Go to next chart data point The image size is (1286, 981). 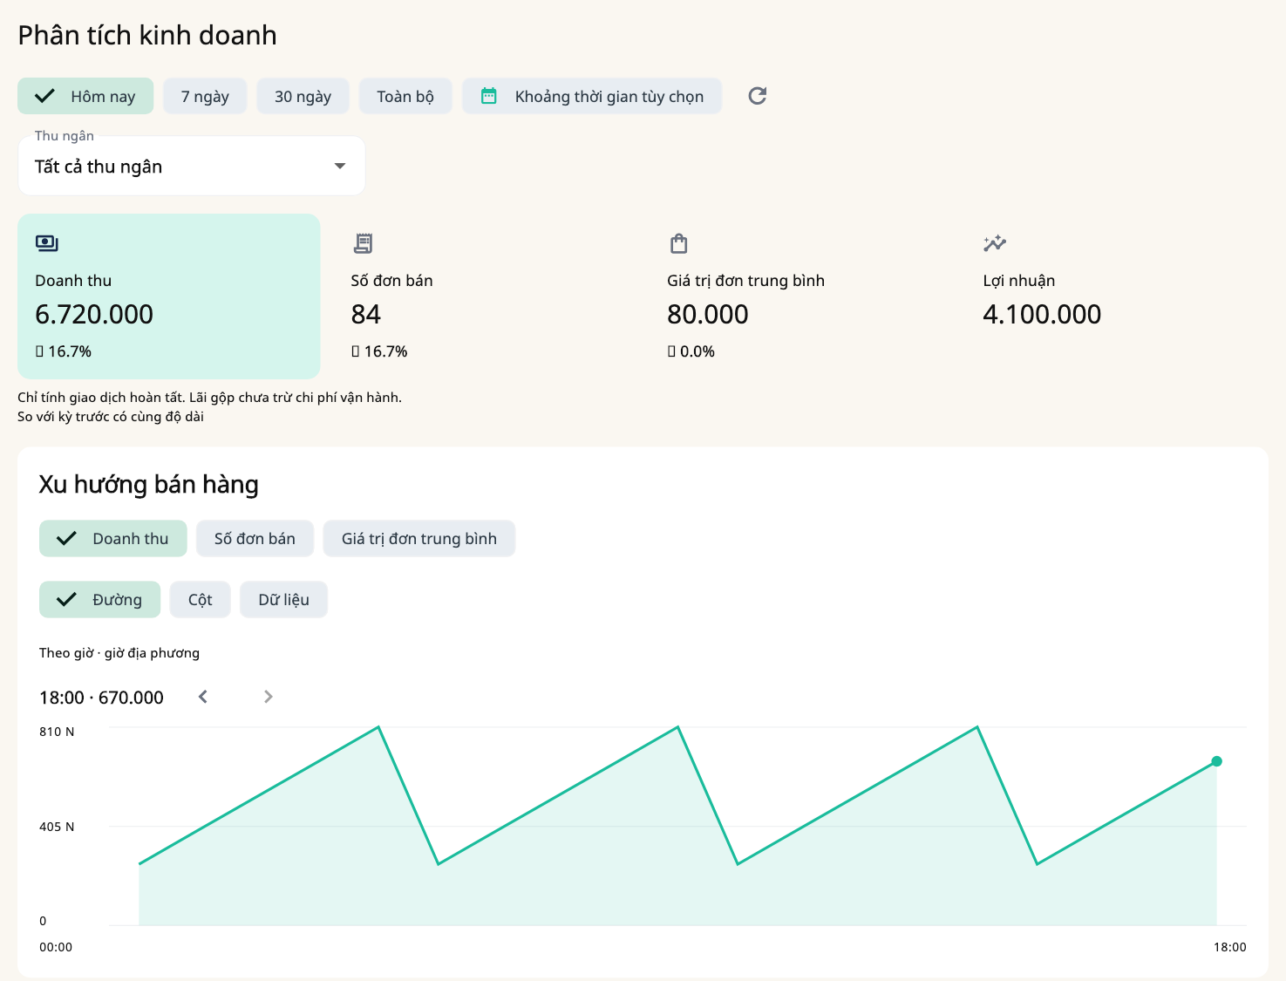[x=269, y=697]
